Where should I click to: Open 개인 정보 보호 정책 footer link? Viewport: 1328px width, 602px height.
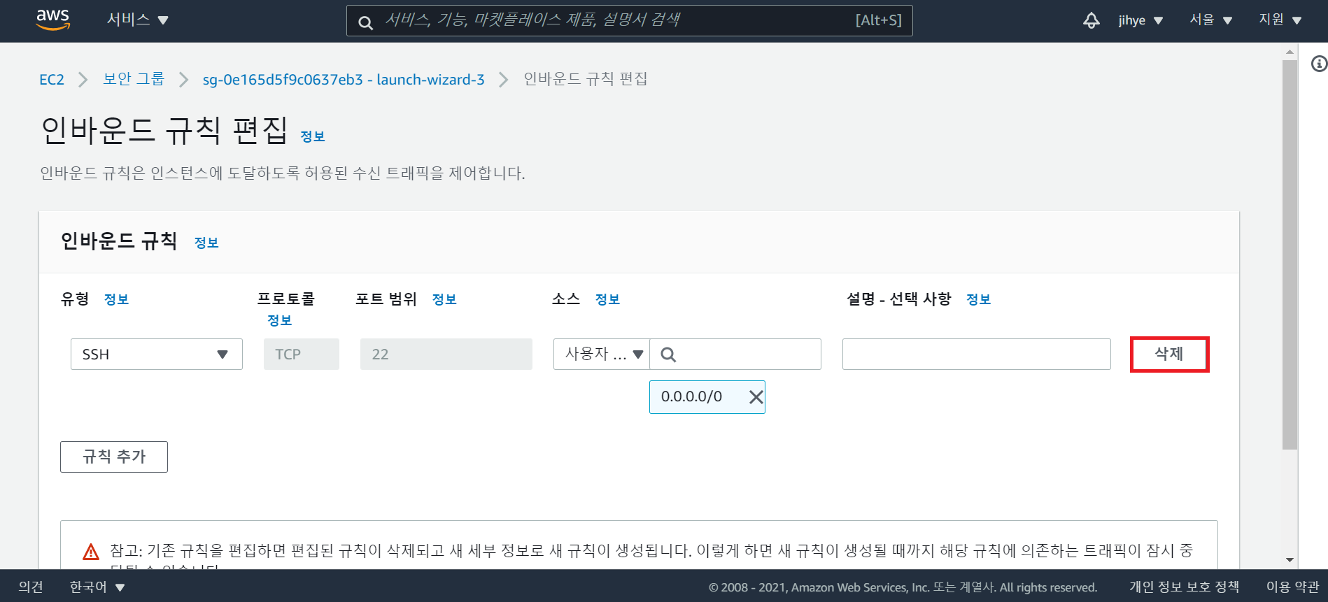(1184, 587)
